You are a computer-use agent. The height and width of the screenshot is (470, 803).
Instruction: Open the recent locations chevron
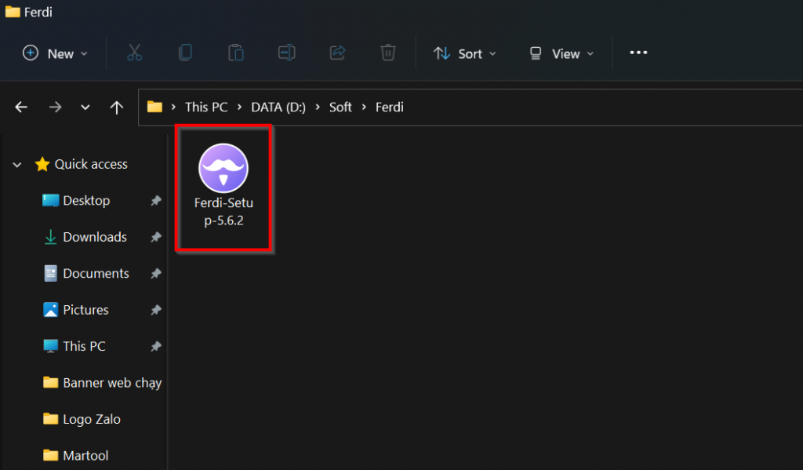point(85,107)
